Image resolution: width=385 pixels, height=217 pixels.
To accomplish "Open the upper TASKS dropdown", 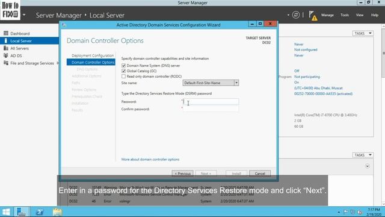I will coord(363,33).
